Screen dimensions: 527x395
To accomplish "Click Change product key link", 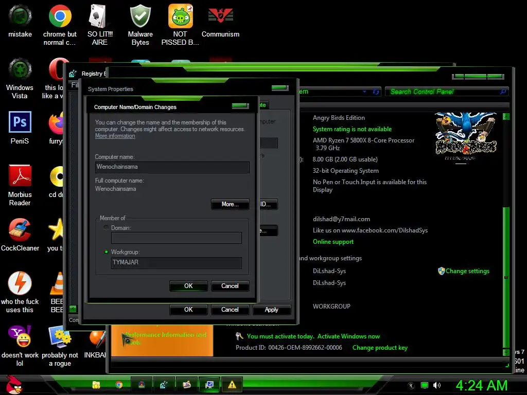I will click(x=380, y=348).
